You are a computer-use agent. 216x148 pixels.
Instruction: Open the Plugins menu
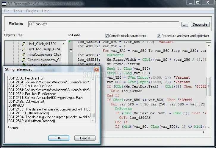(32, 11)
